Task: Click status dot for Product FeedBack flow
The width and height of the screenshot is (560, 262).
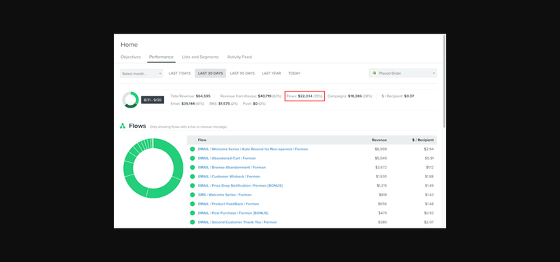Action: click(x=192, y=204)
